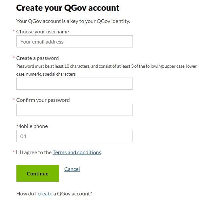This screenshot has width=203, height=200.
Task: Open the Terms and conditions link
Action: [77, 153]
